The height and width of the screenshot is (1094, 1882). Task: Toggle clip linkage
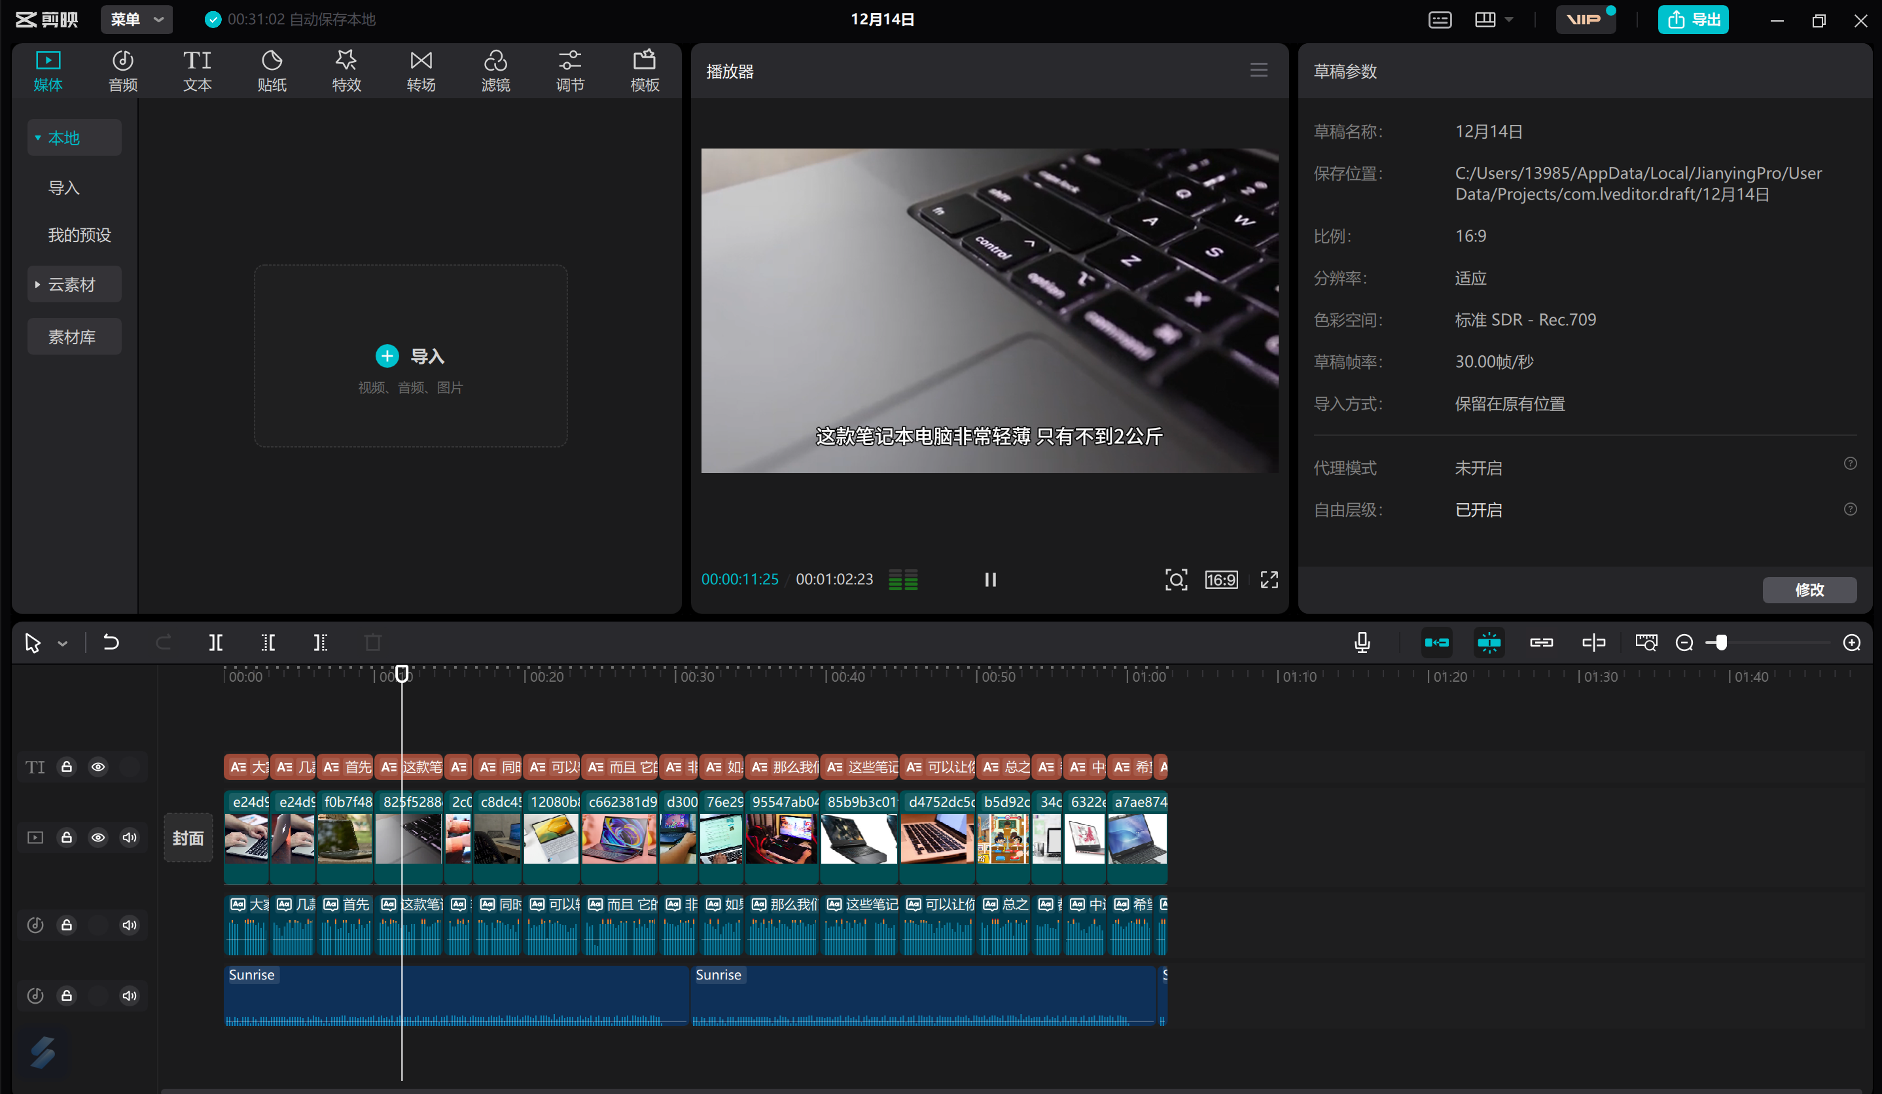[1540, 643]
